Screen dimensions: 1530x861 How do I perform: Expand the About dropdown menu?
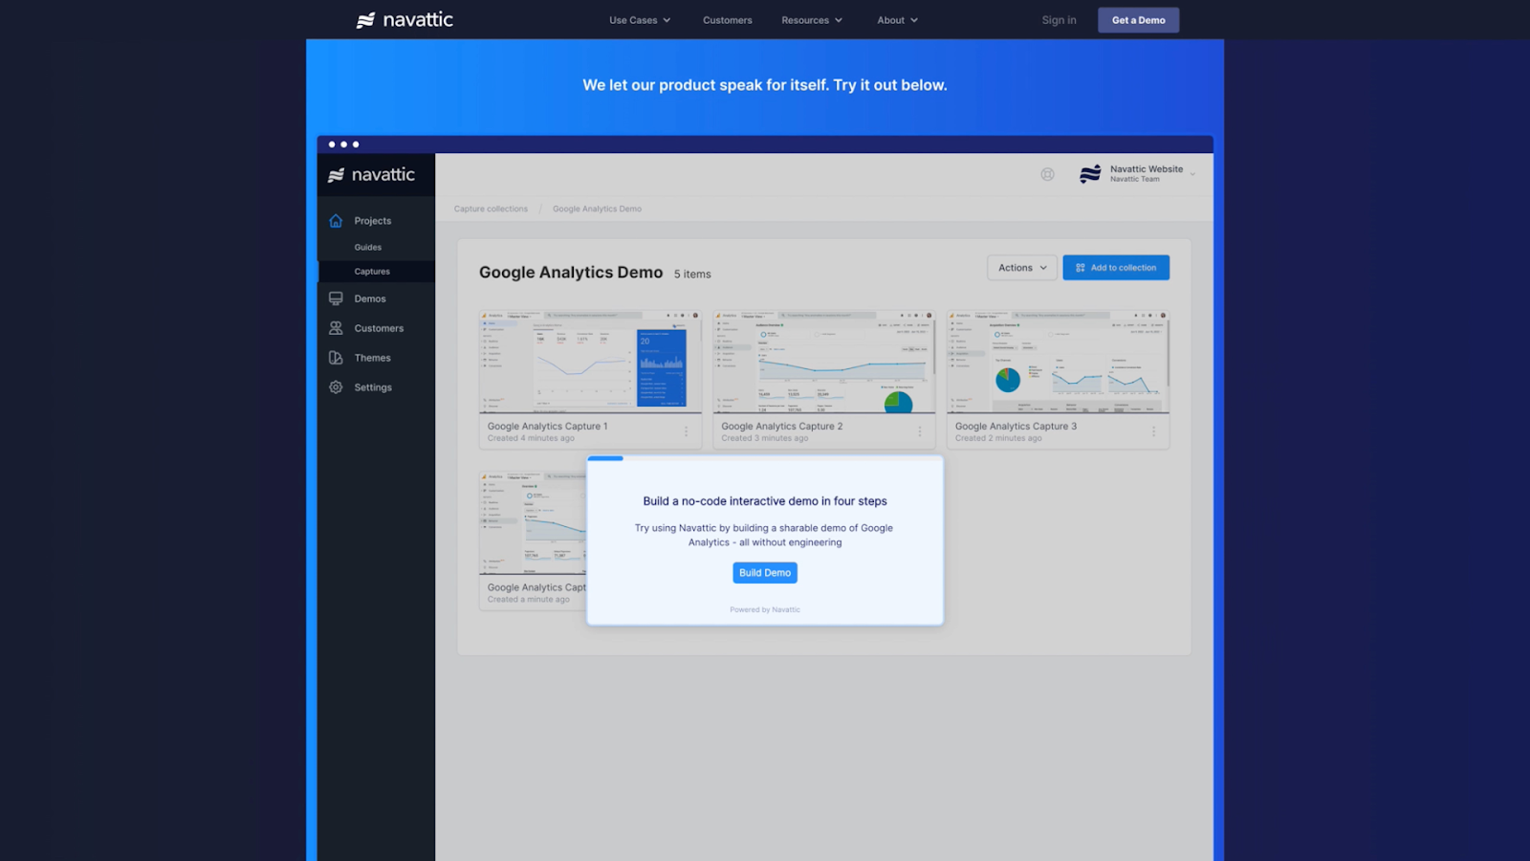[898, 20]
